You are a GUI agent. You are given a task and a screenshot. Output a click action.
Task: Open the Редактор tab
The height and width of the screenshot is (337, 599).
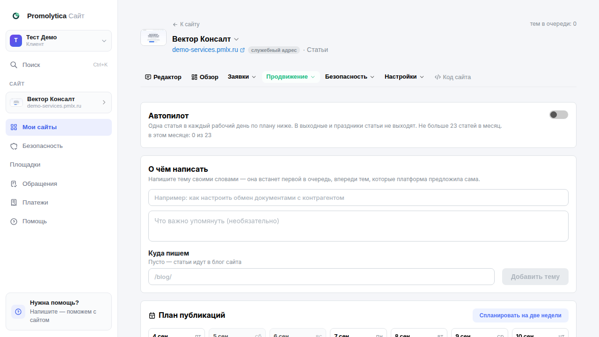163,77
